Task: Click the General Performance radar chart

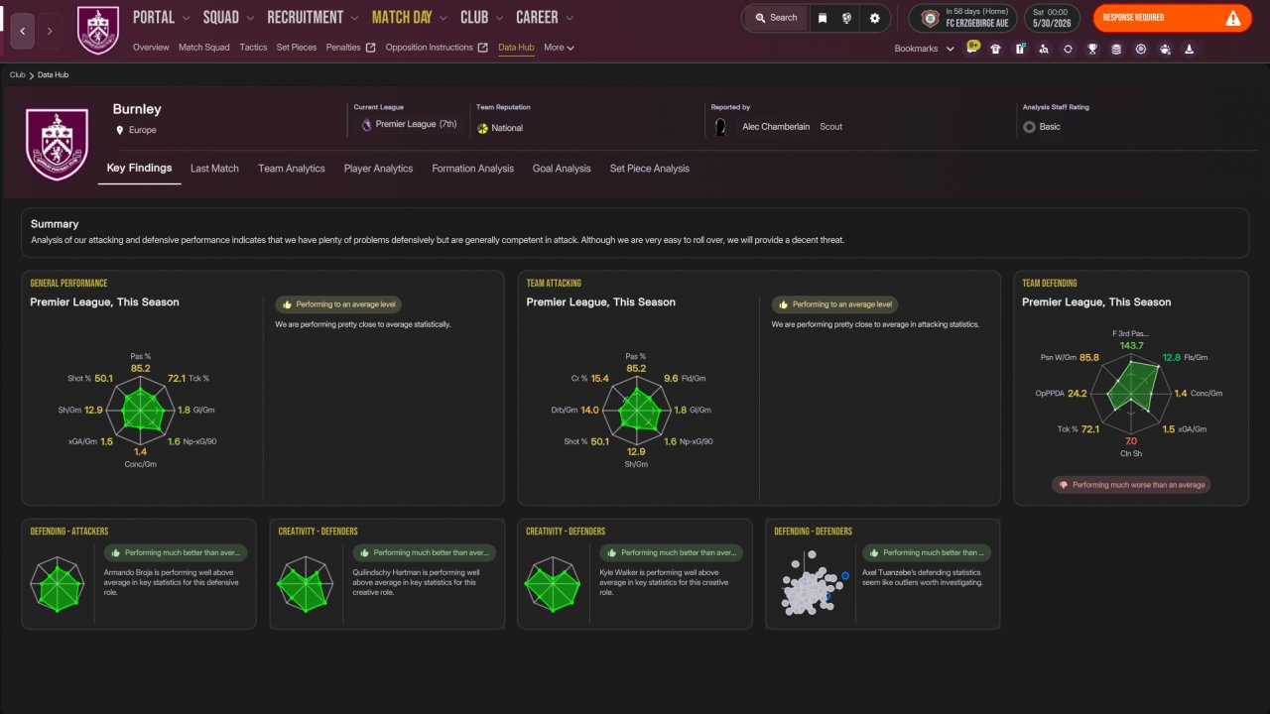Action: click(x=140, y=410)
